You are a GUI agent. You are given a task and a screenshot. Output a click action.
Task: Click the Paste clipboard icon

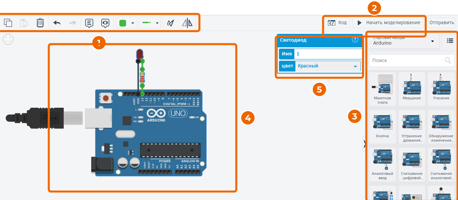pyautogui.click(x=24, y=23)
